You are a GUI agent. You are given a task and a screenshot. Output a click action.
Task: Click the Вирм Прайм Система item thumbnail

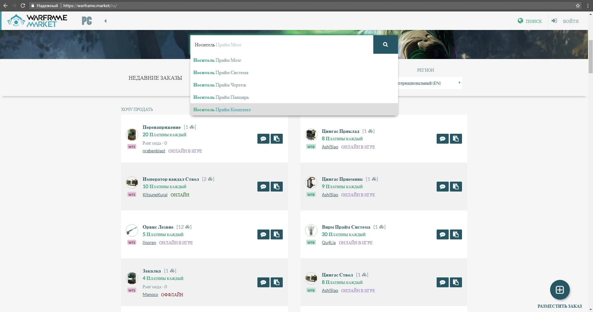pyautogui.click(x=311, y=230)
